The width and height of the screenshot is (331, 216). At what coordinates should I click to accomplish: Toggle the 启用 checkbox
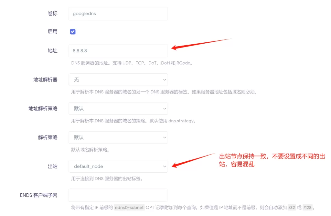[73, 32]
